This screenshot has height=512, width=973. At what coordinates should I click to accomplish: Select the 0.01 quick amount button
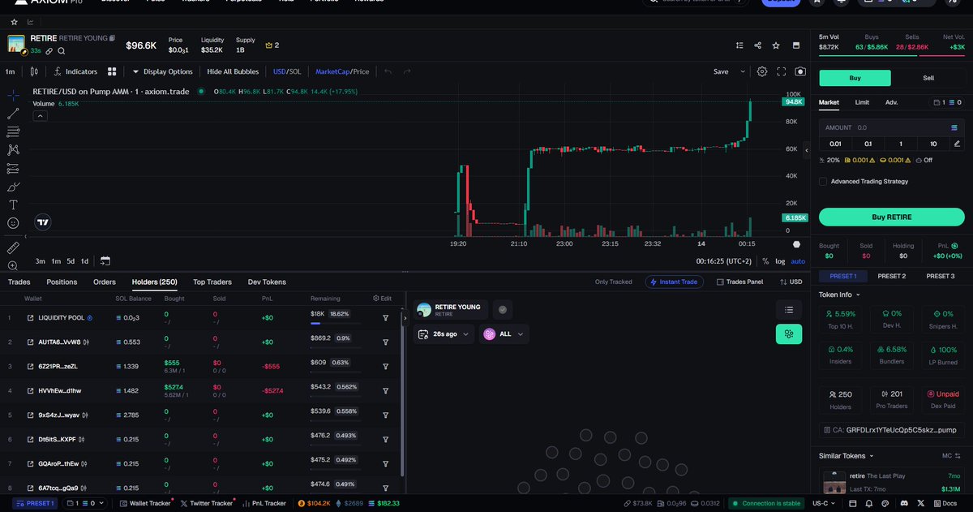point(836,144)
